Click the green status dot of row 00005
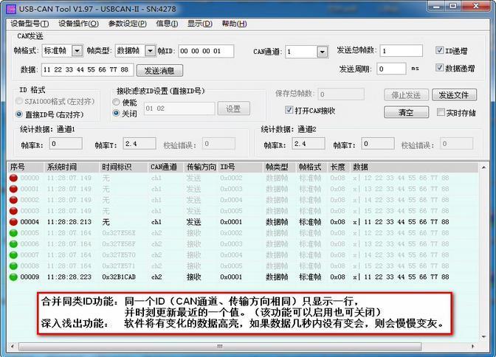The image size is (496, 357). (13, 233)
